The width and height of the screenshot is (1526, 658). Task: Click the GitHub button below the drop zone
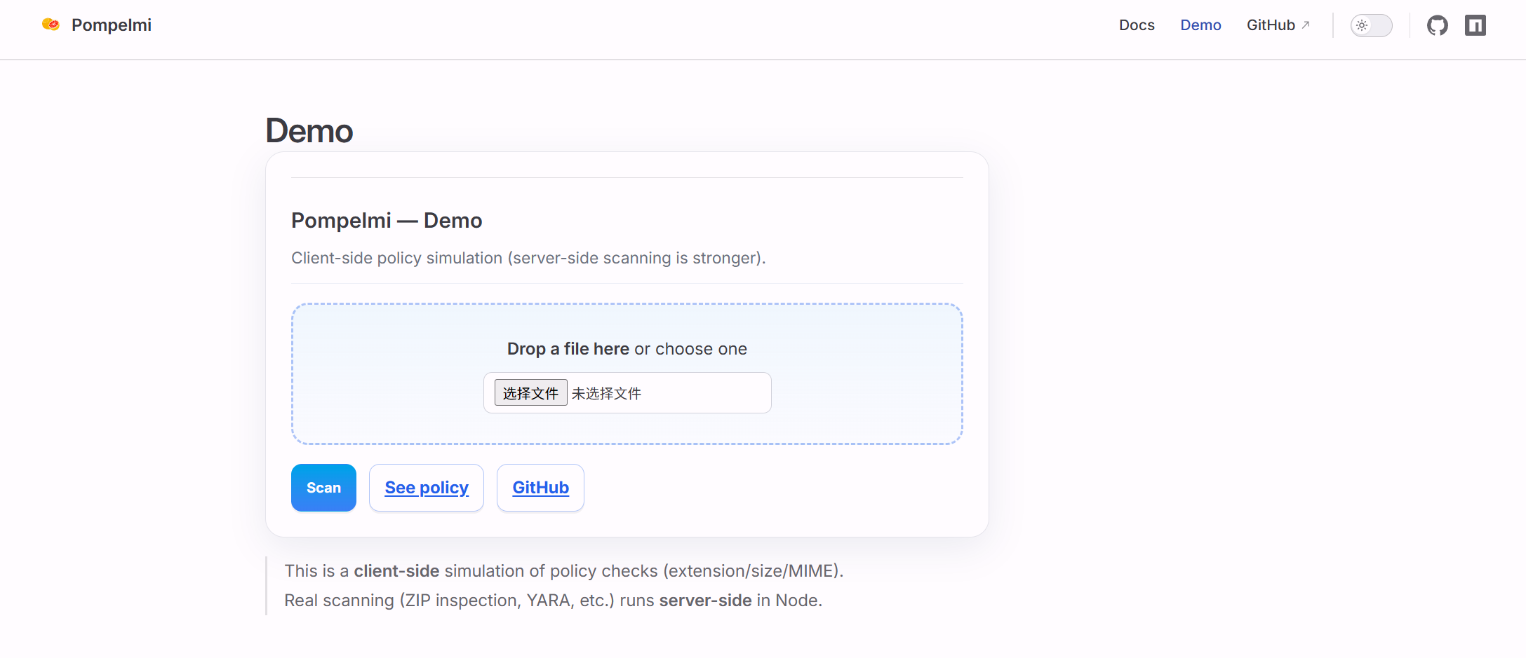[540, 488]
